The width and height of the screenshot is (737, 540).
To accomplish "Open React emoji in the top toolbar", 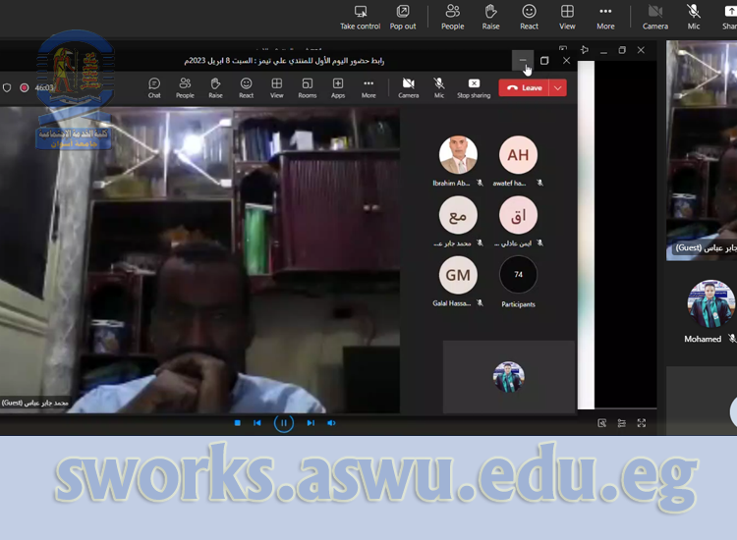I will click(x=529, y=16).
